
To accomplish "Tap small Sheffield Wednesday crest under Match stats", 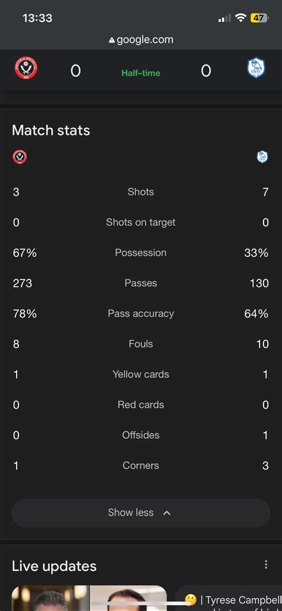I will [262, 157].
